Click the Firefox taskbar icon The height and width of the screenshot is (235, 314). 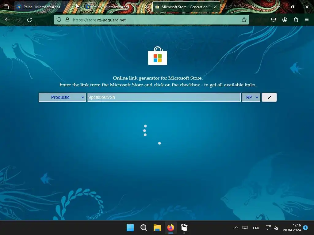[x=170, y=228]
